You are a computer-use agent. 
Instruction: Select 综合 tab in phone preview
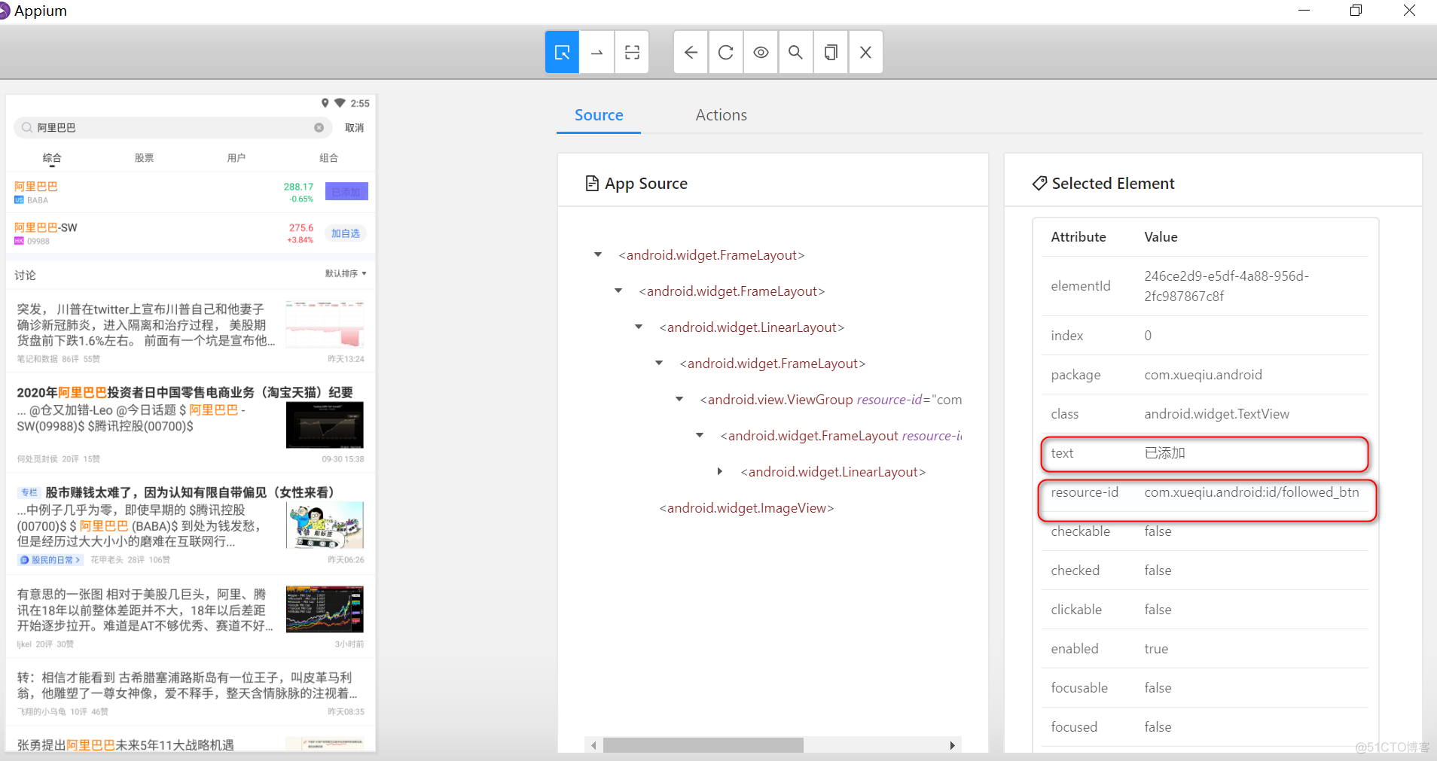(x=52, y=158)
